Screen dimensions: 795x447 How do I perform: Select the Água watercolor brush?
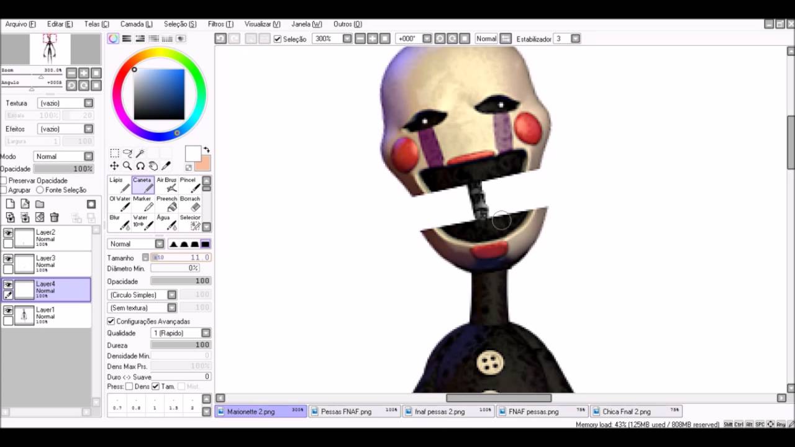coord(166,222)
